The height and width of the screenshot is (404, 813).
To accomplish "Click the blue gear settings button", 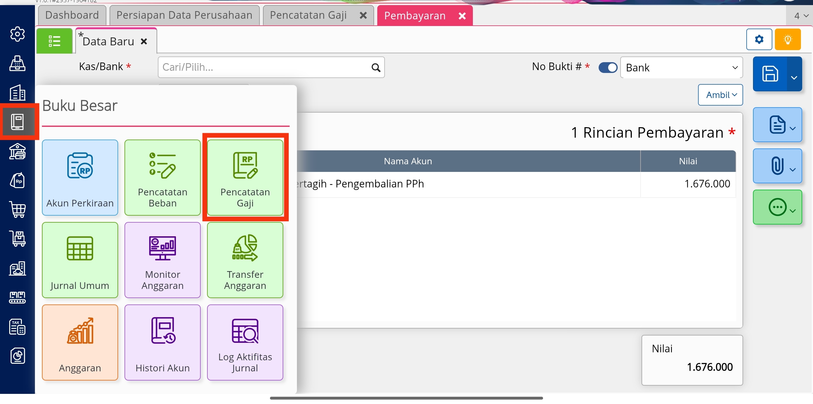I will (759, 40).
